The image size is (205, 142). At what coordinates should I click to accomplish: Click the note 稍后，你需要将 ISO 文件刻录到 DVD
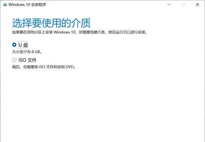pyautogui.click(x=44, y=67)
